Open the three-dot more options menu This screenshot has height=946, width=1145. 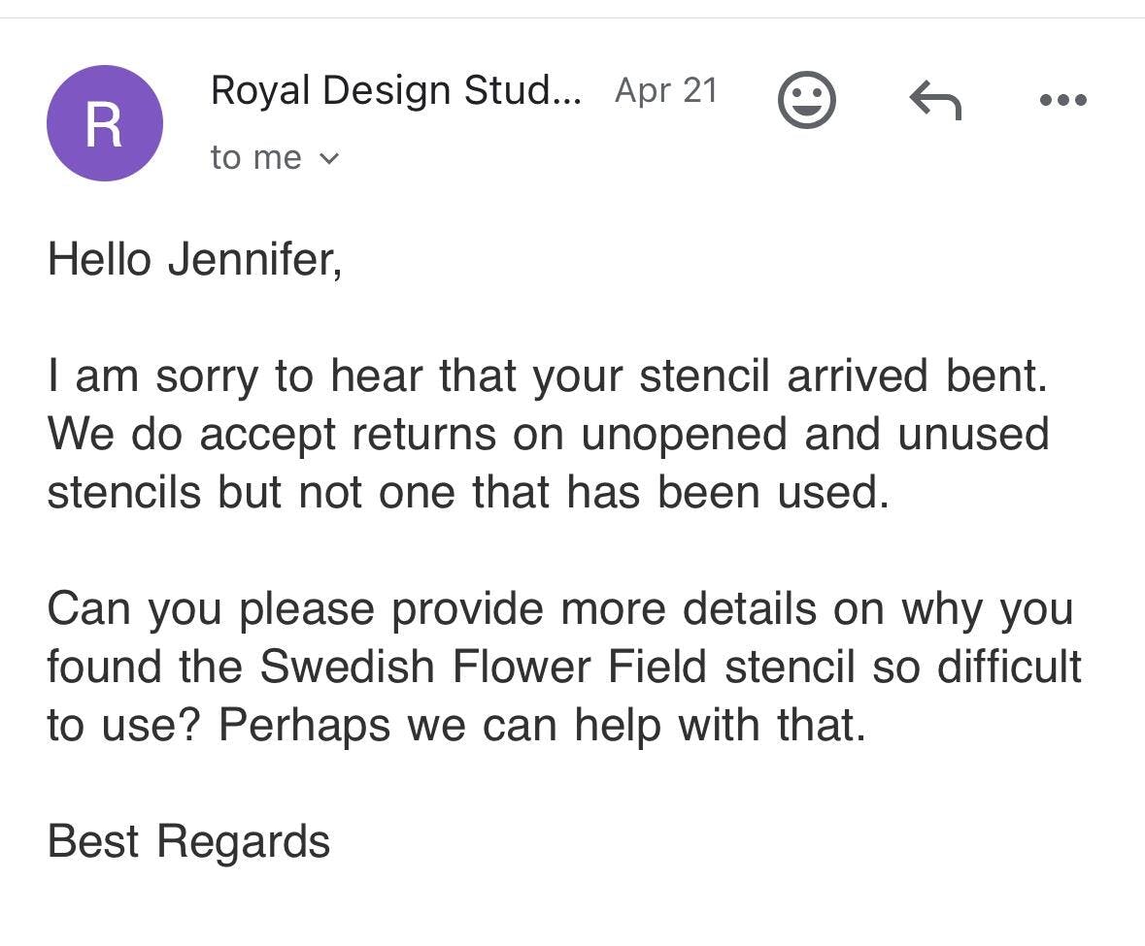(1062, 100)
